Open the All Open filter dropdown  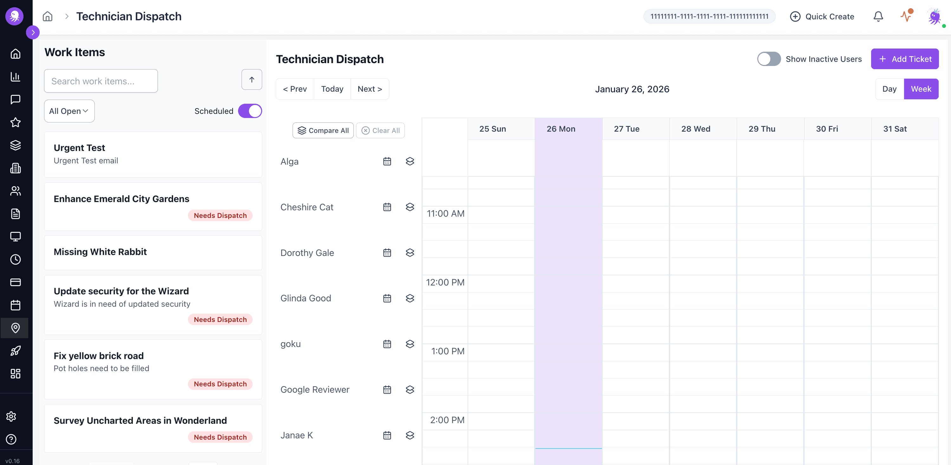point(69,111)
